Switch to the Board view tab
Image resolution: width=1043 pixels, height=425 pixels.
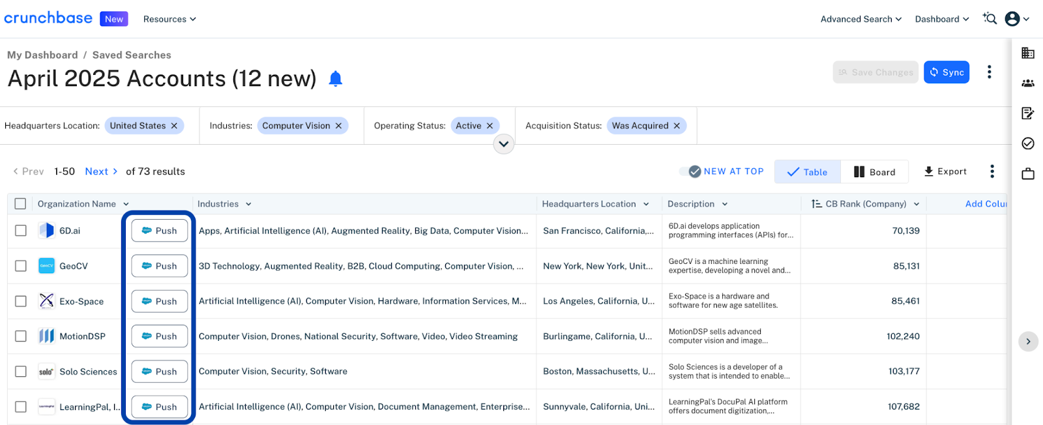coord(874,172)
